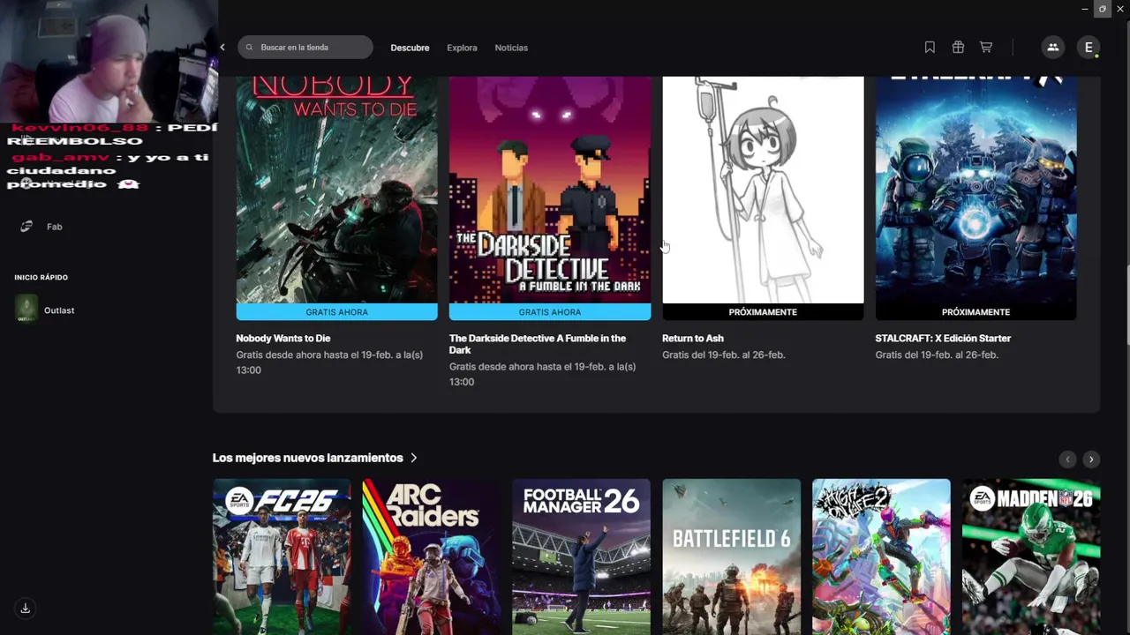
Task: Switch to the Noticias tab
Action: [x=511, y=48]
